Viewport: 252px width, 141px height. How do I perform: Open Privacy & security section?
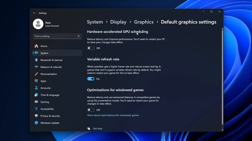click(57, 116)
